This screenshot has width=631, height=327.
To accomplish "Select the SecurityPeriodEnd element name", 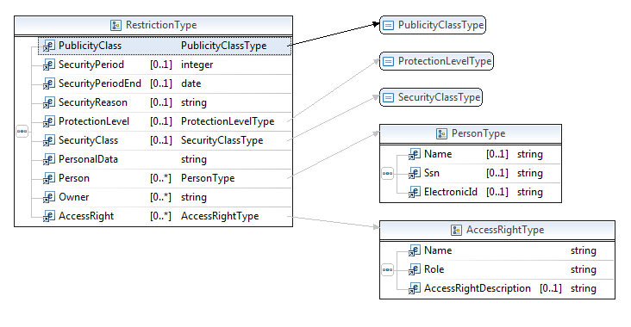I will [100, 83].
